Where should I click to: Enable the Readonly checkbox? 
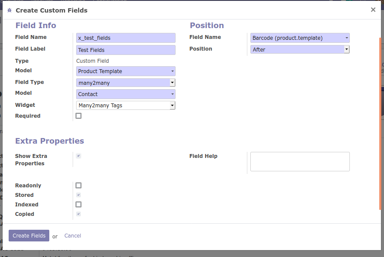tap(78, 186)
